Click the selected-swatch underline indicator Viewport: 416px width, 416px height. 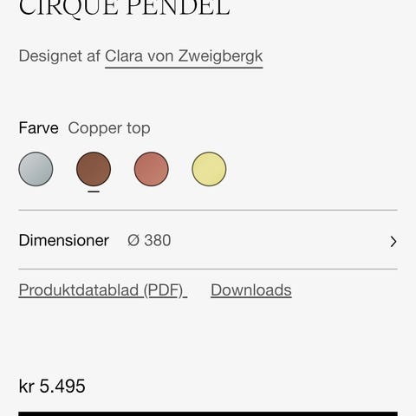point(94,192)
